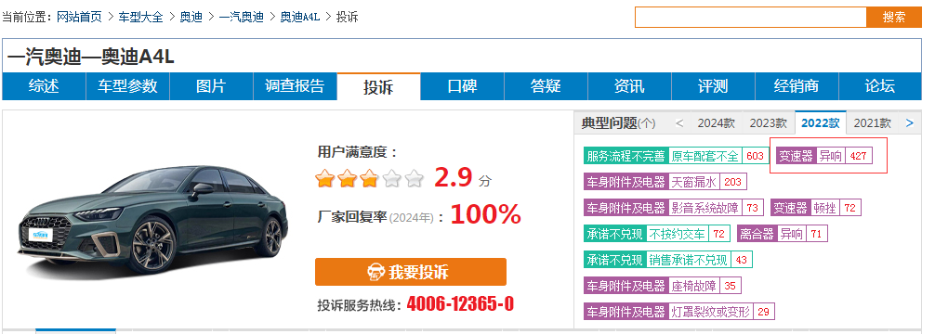This screenshot has height=334, width=935.
Task: Open 不按约交车 72 issue tag
Action: 657,234
